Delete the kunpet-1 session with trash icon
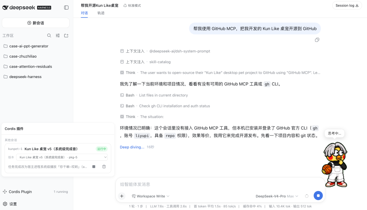Screen dimensions: 367x210 (104, 167)
